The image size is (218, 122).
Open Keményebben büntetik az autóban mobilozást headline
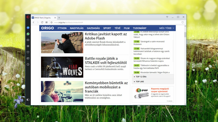106,87
